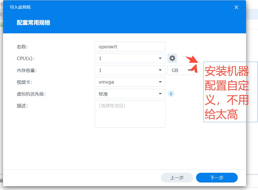258x190 pixels.
Task: Click the 配置常用规格 heading
Action: coord(33,23)
